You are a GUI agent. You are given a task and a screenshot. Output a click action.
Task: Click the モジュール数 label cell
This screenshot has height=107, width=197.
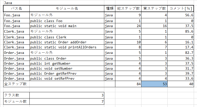click(x=17, y=101)
